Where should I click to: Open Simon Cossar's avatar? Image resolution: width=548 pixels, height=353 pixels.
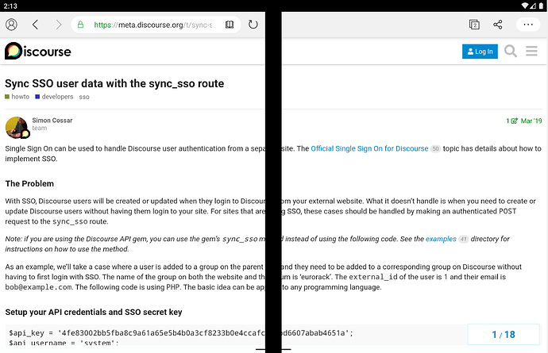(17, 128)
